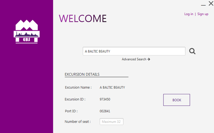Close the application window
This screenshot has width=214, height=133.
click(211, 3)
